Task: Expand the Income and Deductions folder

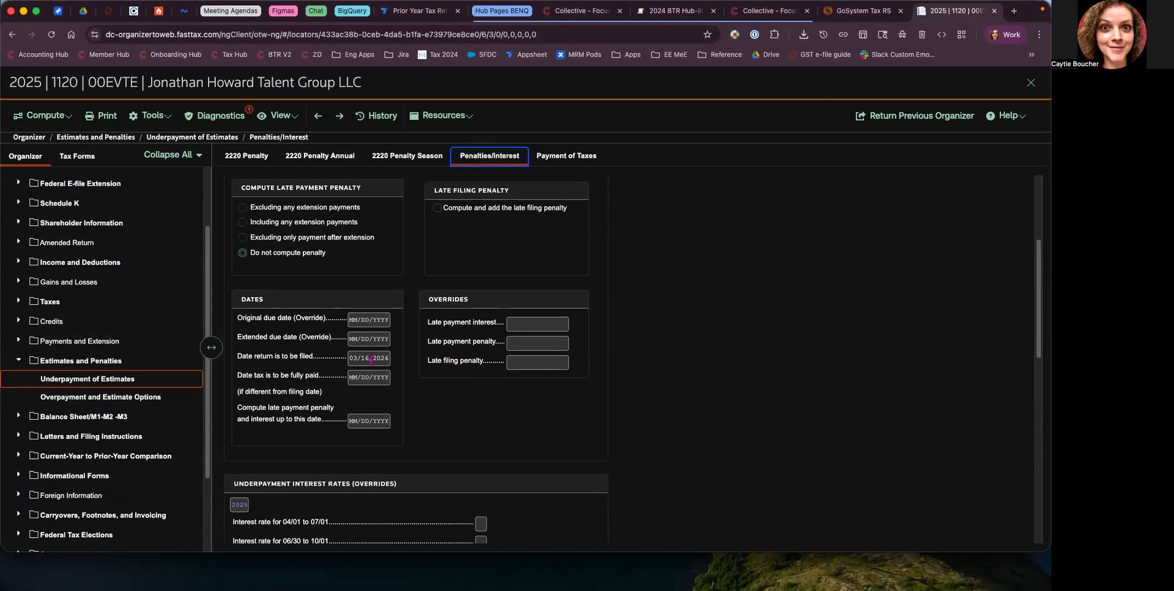Action: click(18, 262)
